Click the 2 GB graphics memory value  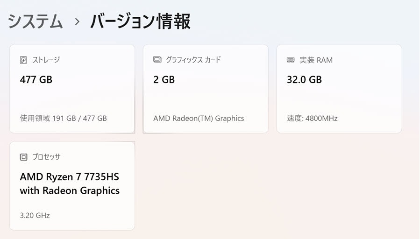tap(164, 80)
